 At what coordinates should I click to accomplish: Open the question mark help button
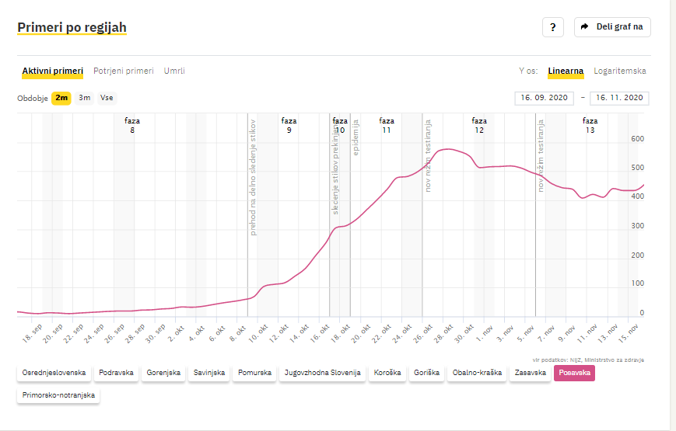pos(552,27)
